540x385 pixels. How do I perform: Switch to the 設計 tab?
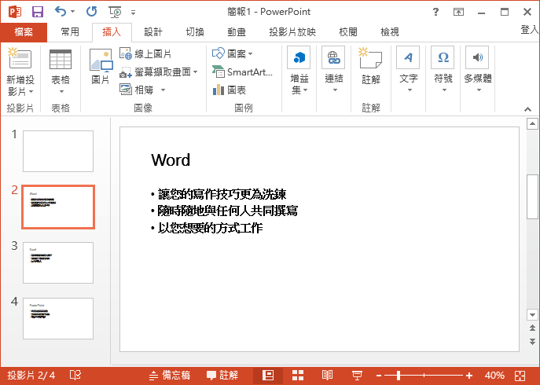[153, 32]
